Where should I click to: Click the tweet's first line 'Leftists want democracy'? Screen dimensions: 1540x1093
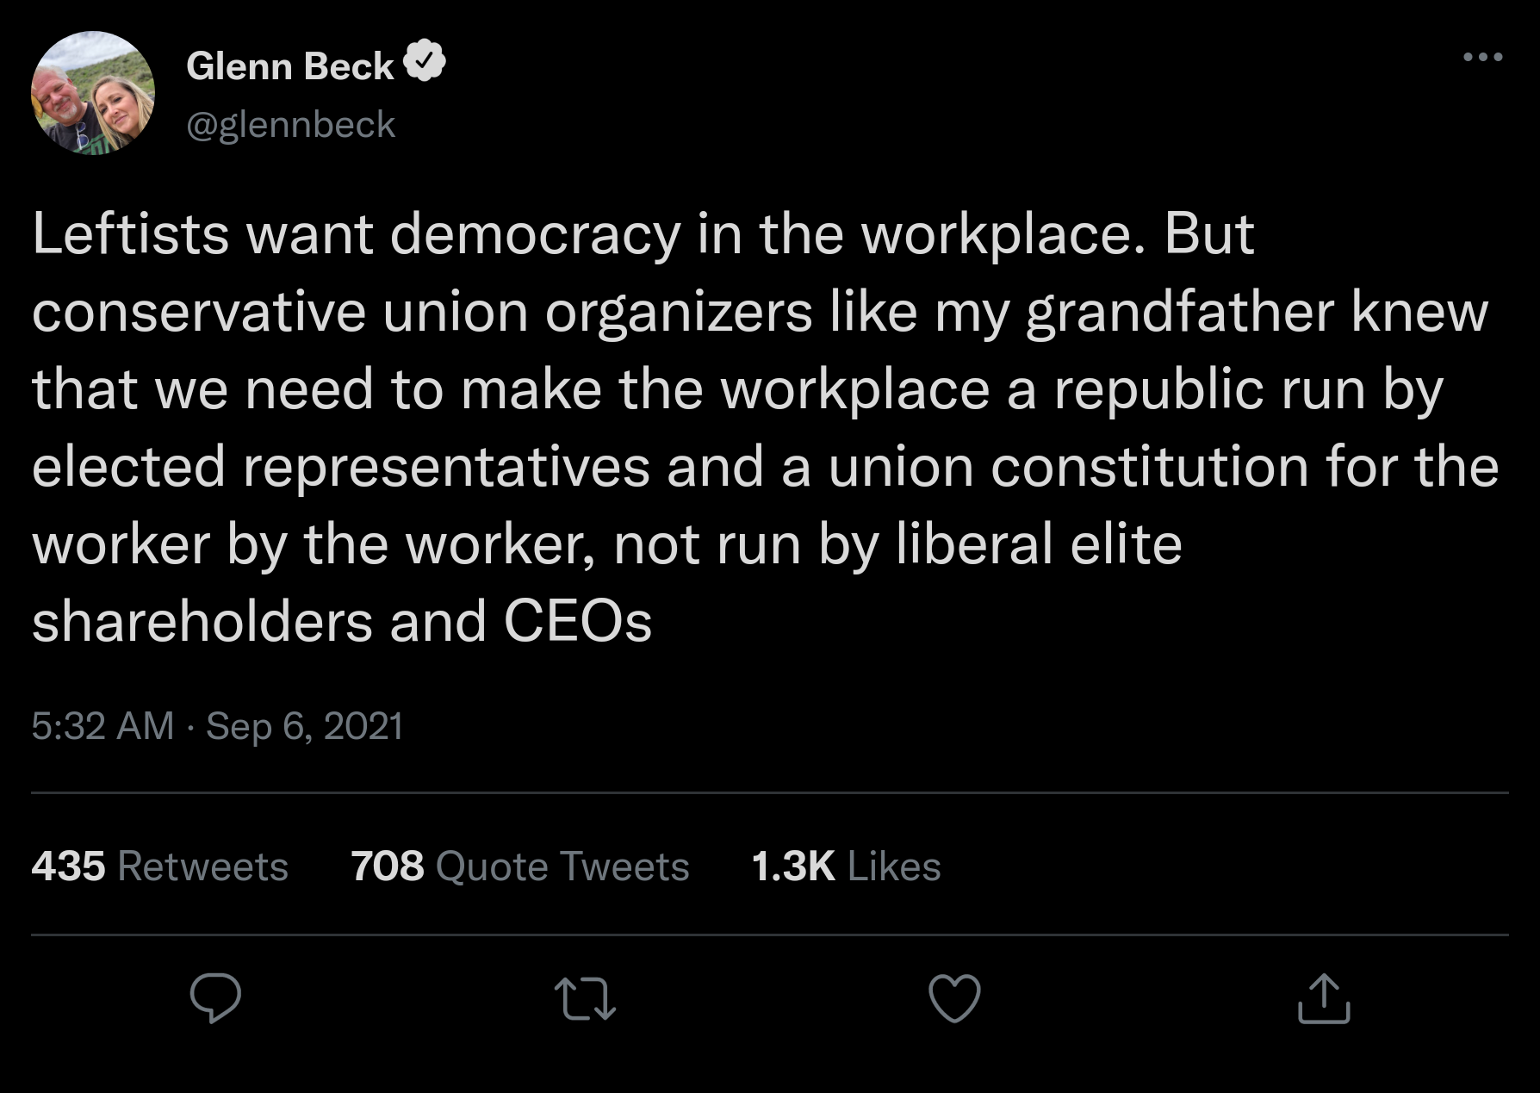[357, 234]
